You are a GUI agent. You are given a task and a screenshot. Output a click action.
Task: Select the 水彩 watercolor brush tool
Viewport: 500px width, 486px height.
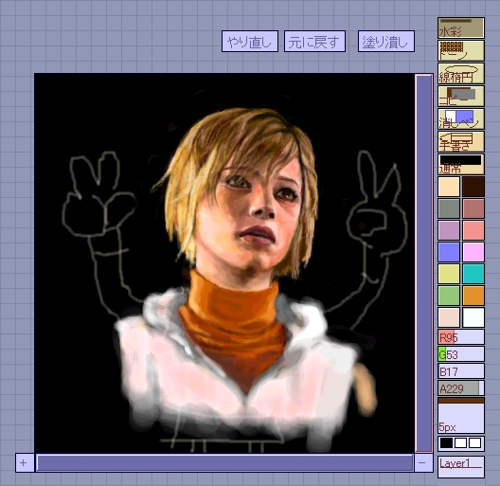point(461,28)
